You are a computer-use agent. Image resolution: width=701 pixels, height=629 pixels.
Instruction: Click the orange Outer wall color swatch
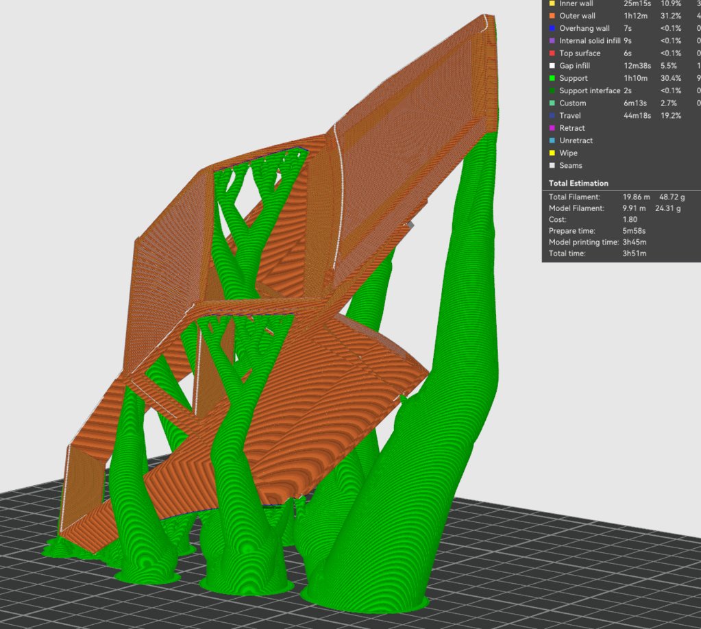[552, 16]
